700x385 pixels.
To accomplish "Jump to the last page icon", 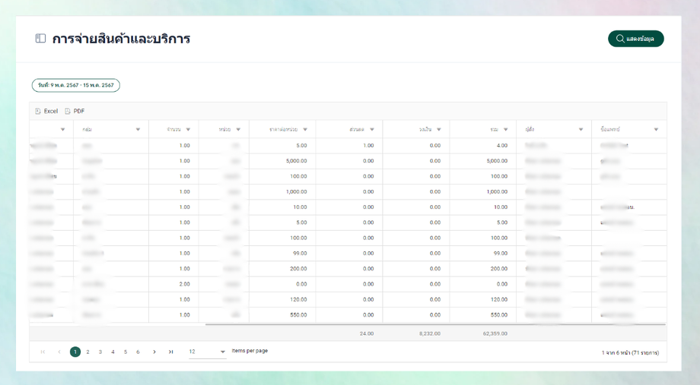I will click(170, 352).
